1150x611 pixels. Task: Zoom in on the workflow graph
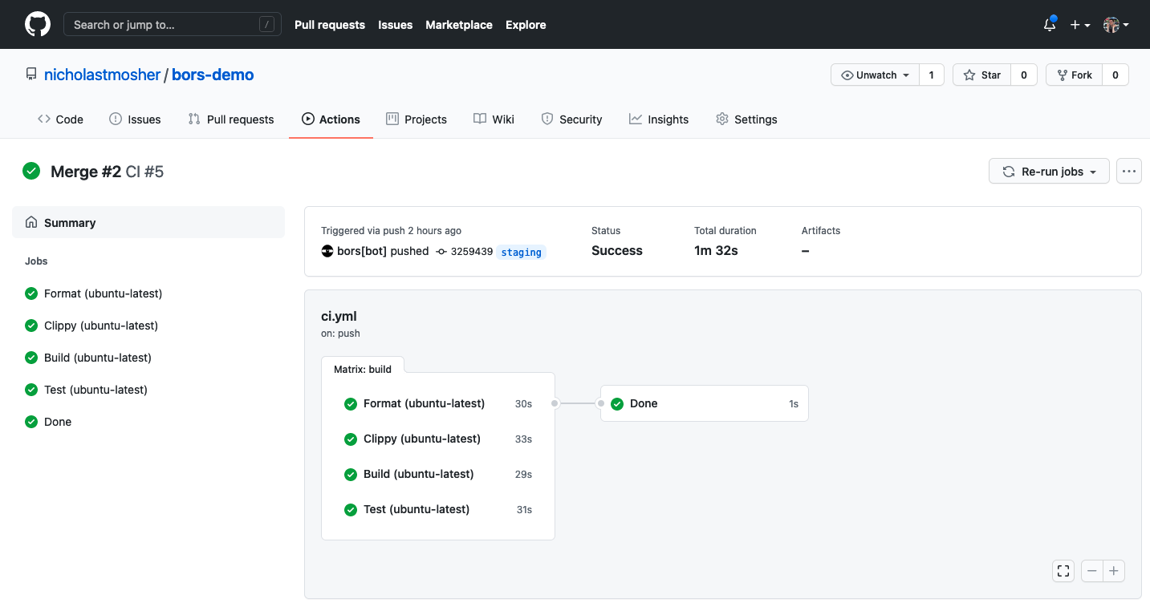click(x=1113, y=570)
